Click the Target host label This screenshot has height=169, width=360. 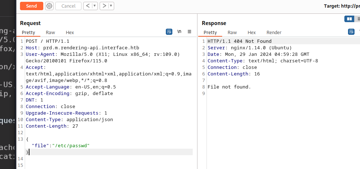tap(342, 6)
